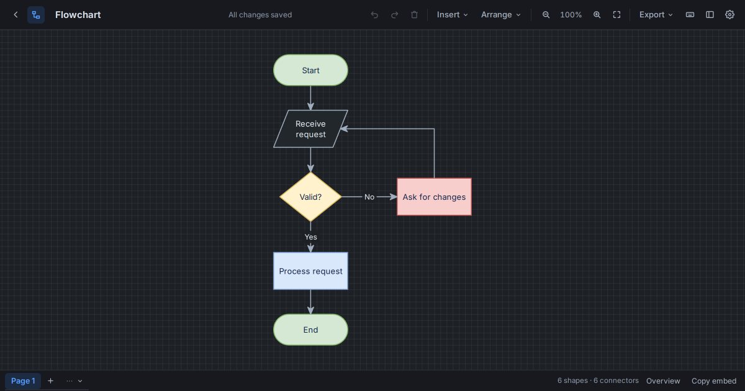Screen dimensions: 745x391
Task: Select the Ask for changes box
Action: click(x=434, y=197)
